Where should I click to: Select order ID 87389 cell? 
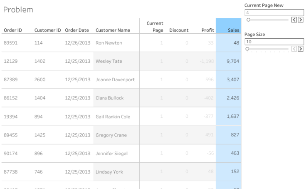pos(10,80)
